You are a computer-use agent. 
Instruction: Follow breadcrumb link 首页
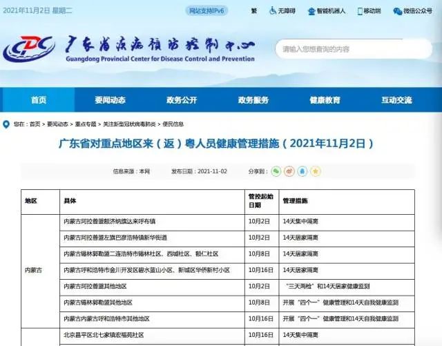pyautogui.click(x=35, y=124)
